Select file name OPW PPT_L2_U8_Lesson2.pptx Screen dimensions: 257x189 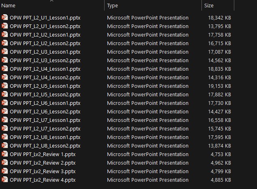(x=45, y=146)
